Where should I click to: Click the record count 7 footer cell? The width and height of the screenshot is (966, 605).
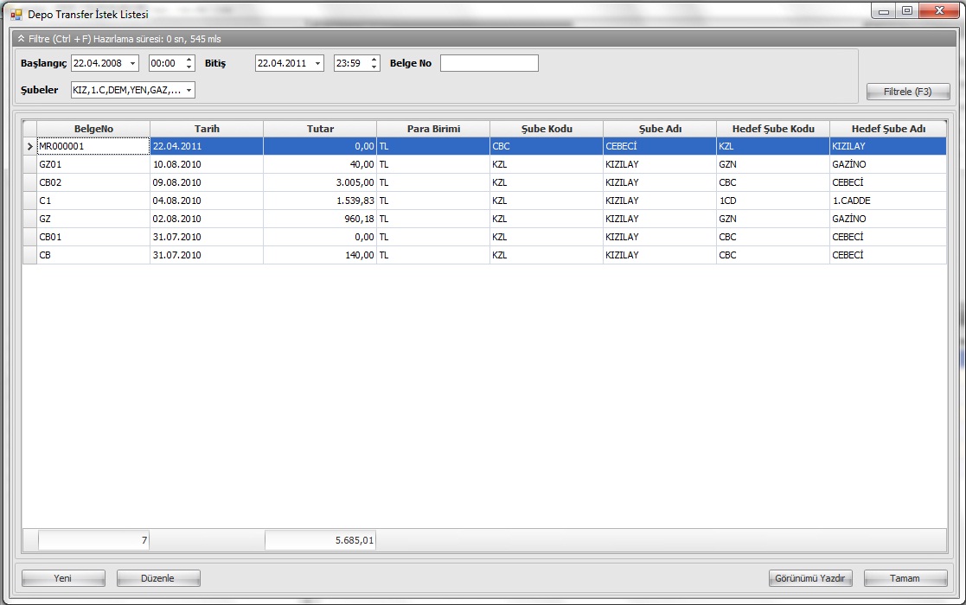click(93, 540)
